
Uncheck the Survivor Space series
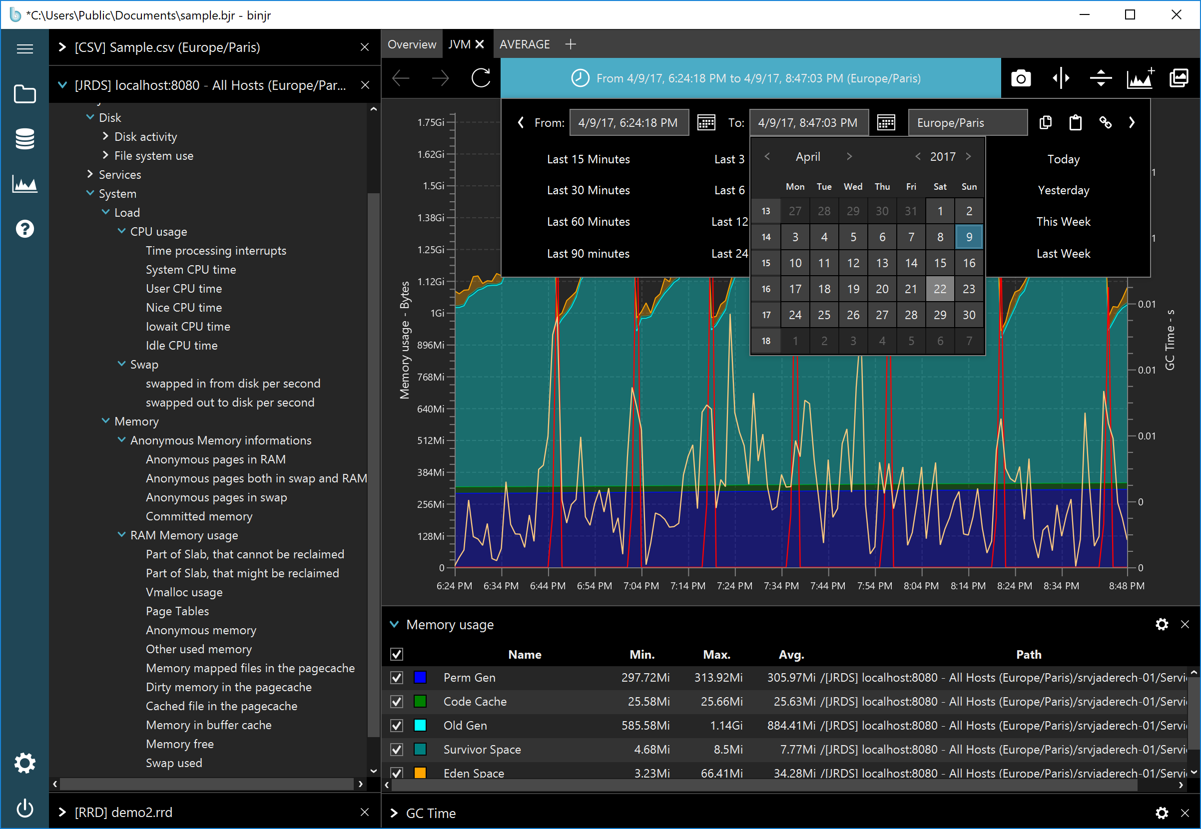click(397, 749)
